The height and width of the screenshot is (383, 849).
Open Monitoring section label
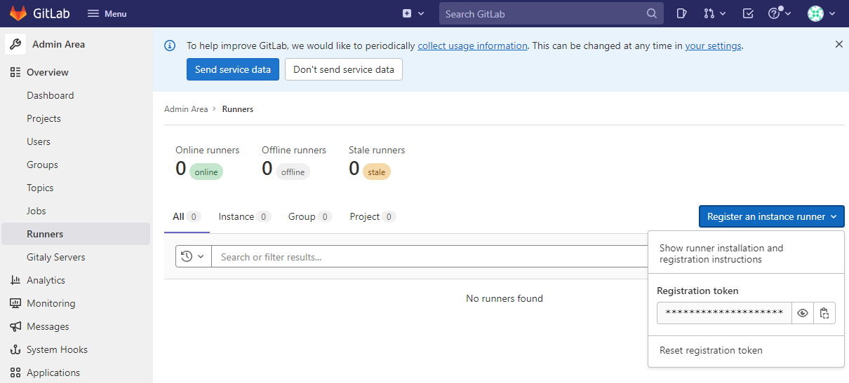pos(51,303)
